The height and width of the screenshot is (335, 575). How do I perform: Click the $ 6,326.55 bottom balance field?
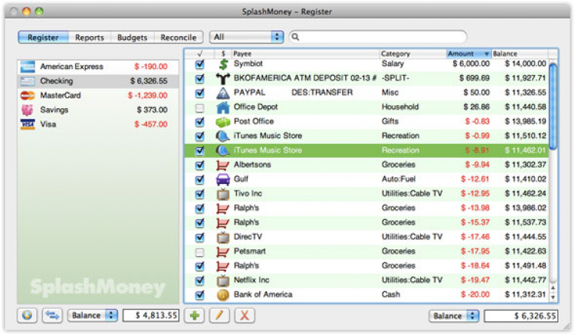coord(521,316)
